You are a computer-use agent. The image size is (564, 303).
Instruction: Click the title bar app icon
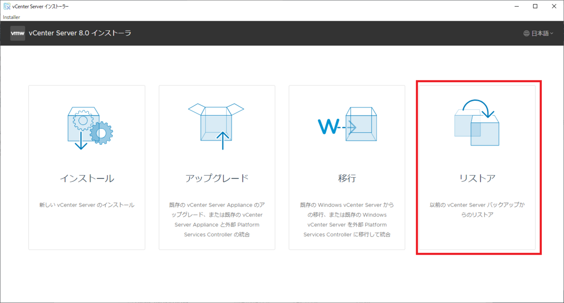7,7
